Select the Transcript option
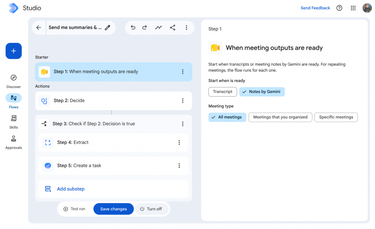The width and height of the screenshot is (375, 229). [x=223, y=92]
